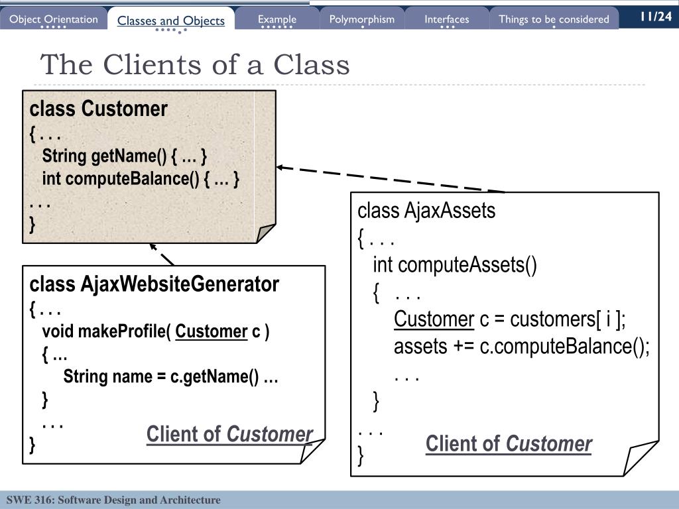Click the SWE 316 footer course title
Viewport: 679px width, 509px height.
(x=113, y=500)
